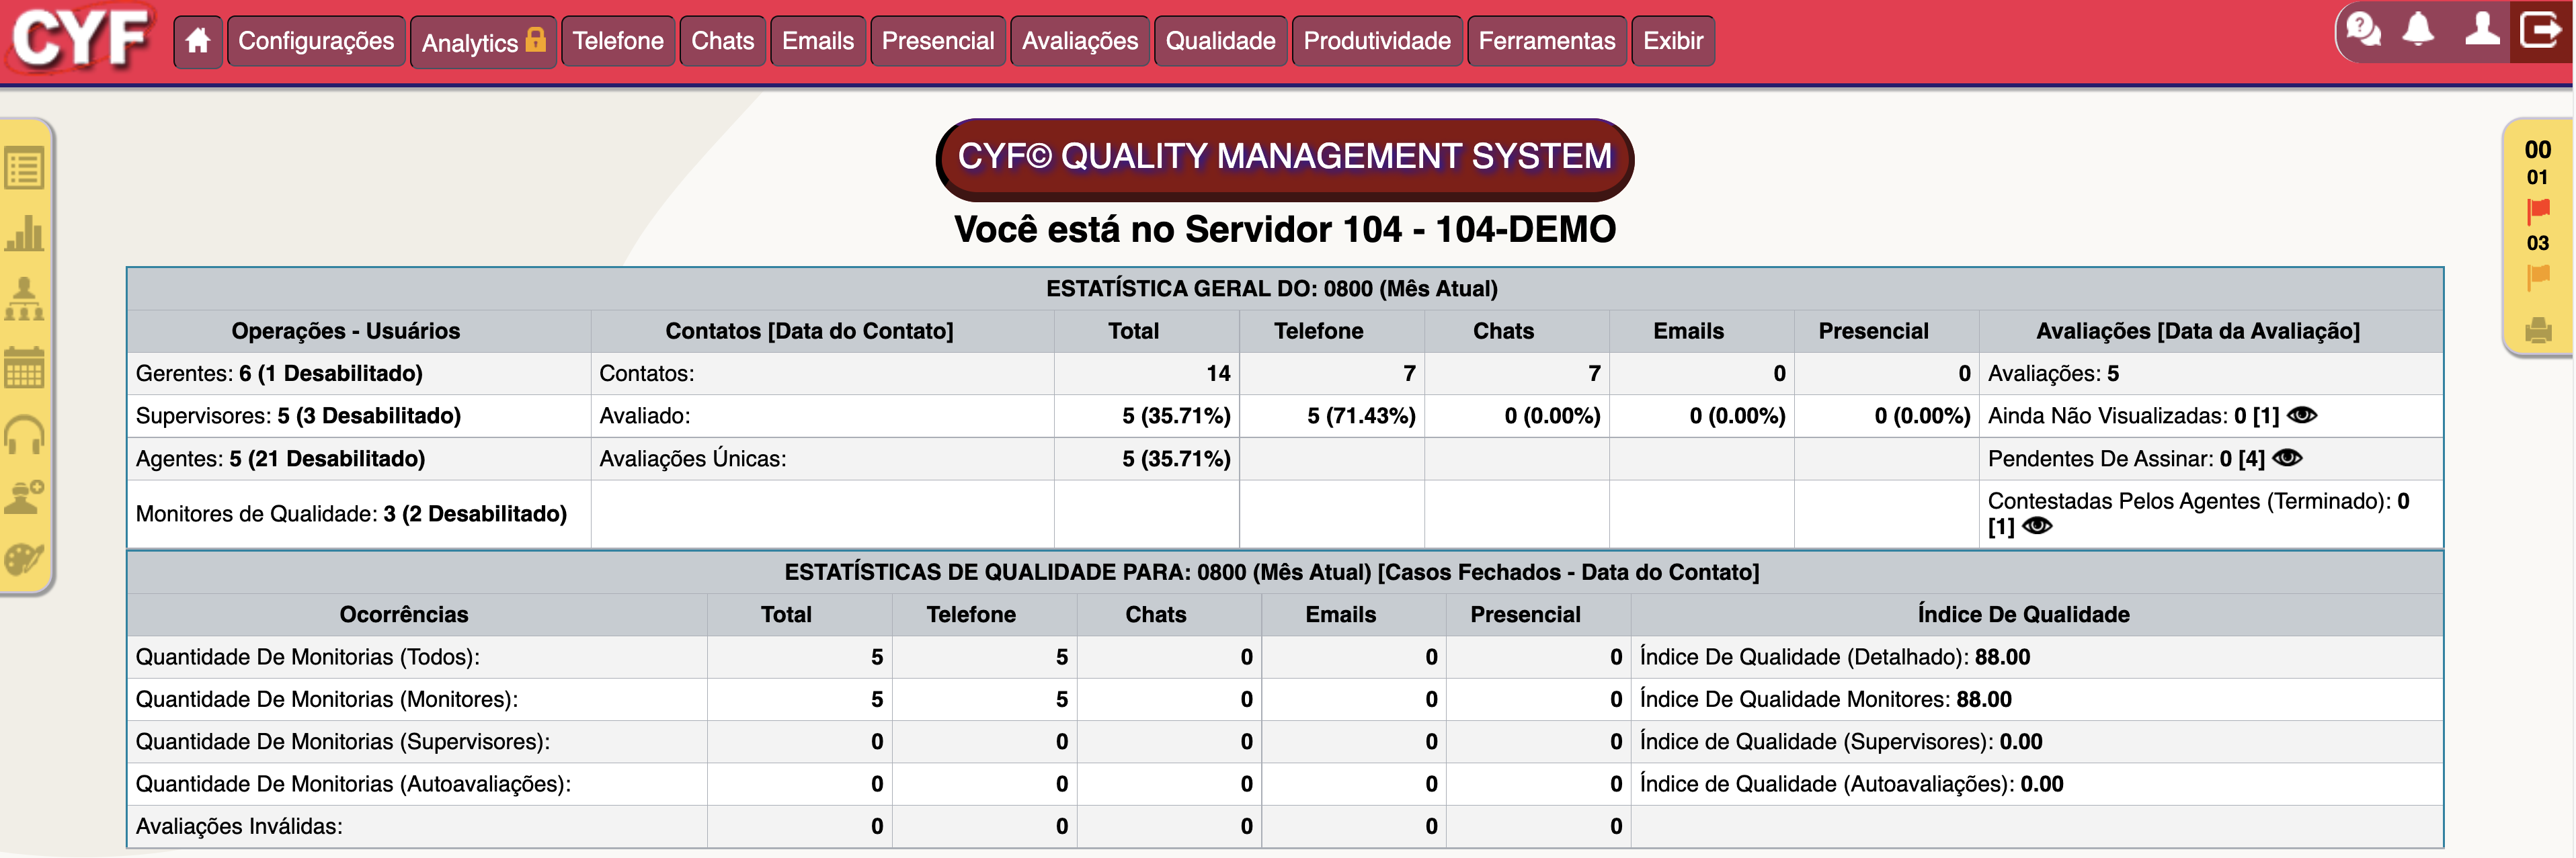Click 'Quantidade De Monitorias (Supervisores):' label
Screen dimensions: 2576x858
coord(343,742)
